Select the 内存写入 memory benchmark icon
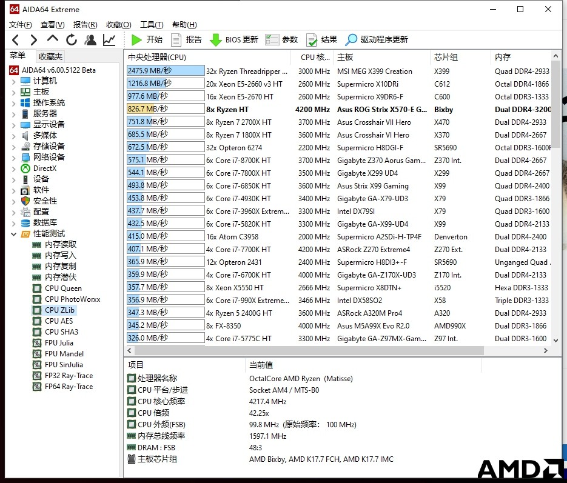The height and width of the screenshot is (483, 567). coord(37,256)
